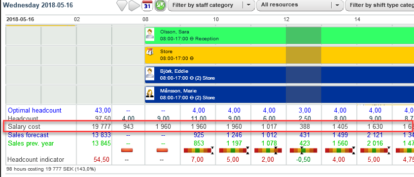The width and height of the screenshot is (414, 177).
Task: Click the previous day triangle arrow
Action: (x=122, y=5)
